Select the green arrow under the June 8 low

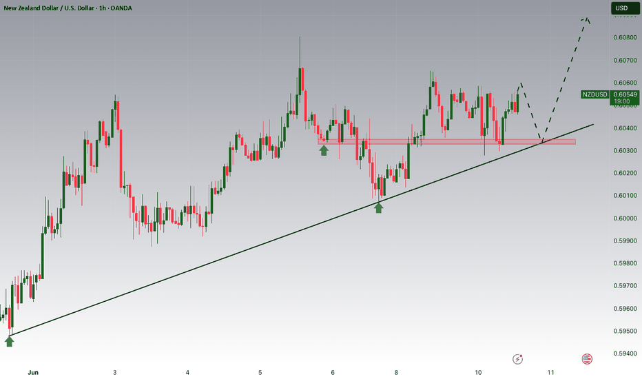tap(379, 207)
